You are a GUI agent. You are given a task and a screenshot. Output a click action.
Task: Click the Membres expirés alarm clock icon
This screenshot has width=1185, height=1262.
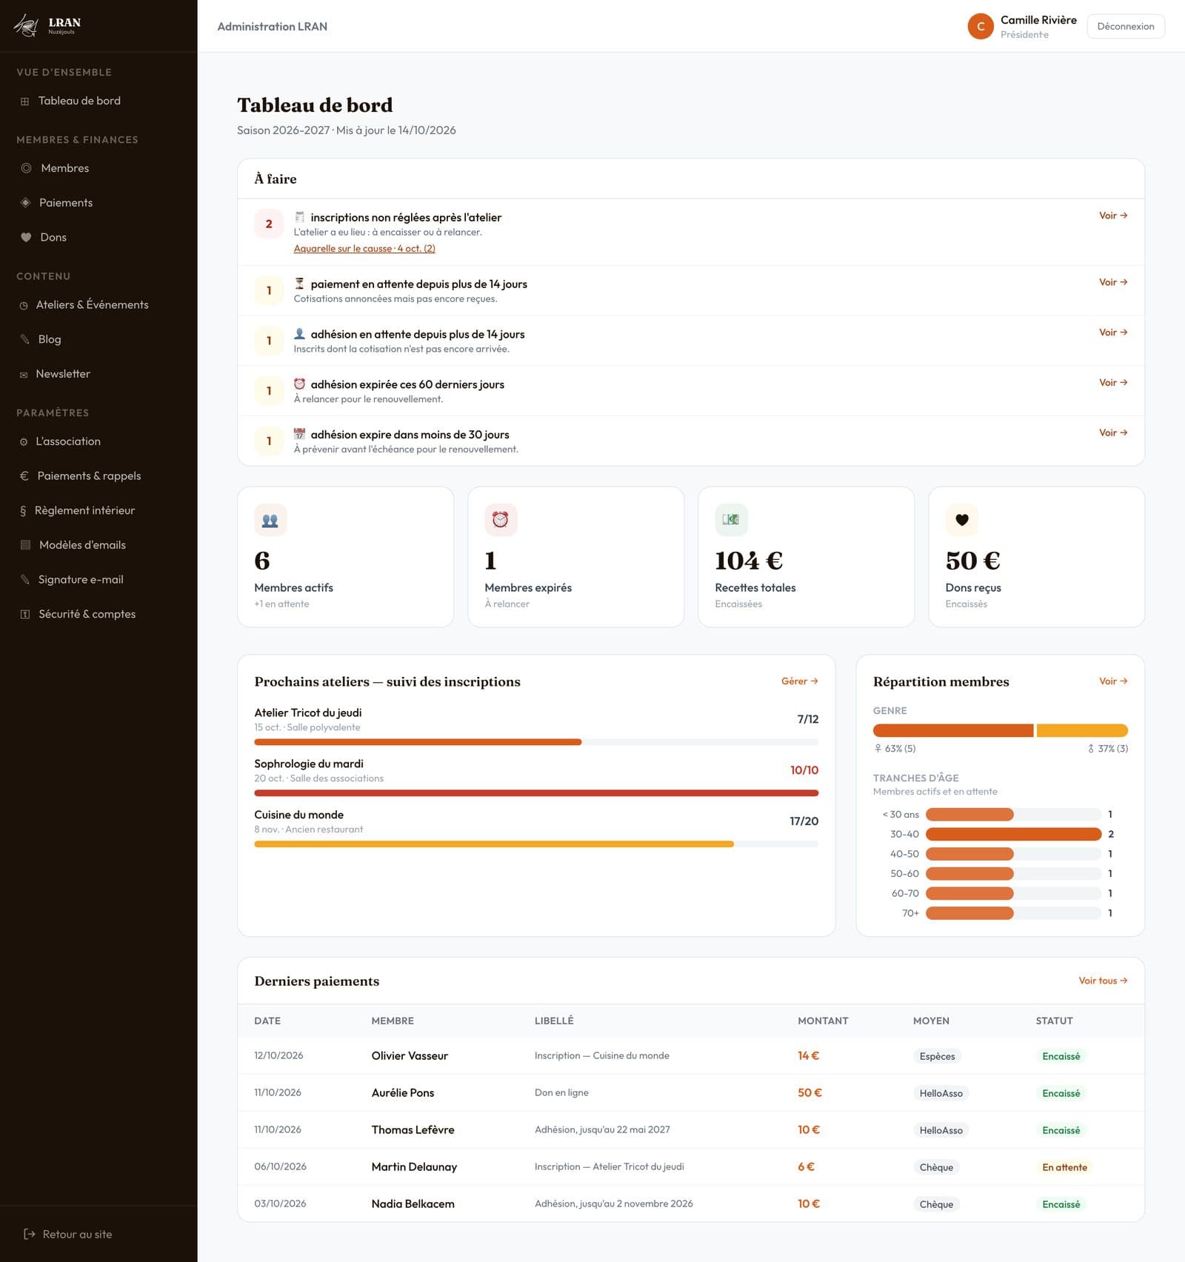[x=501, y=520]
